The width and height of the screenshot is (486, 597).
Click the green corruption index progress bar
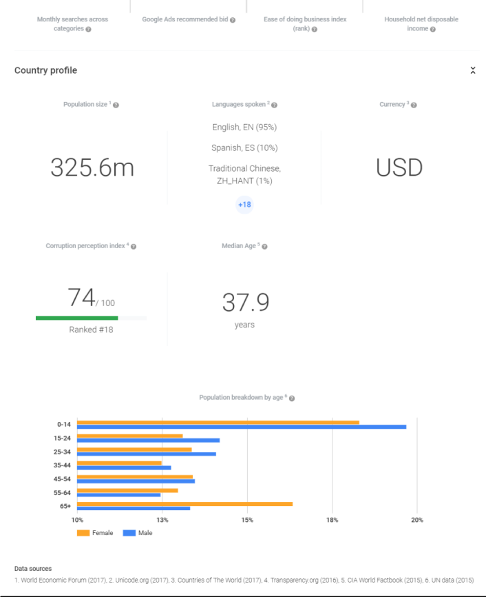pyautogui.click(x=77, y=318)
